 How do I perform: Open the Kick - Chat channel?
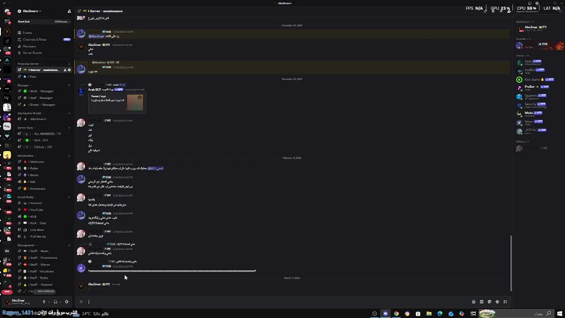[43, 223]
